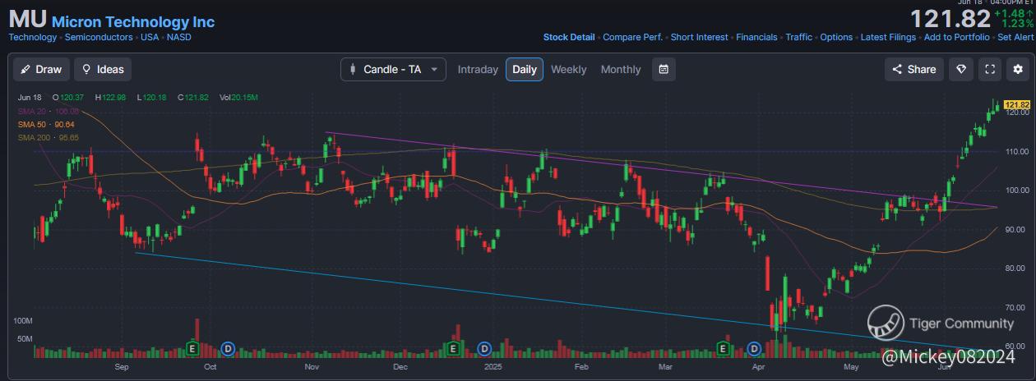The image size is (1036, 381).
Task: Expand the Candle - TA chart type dropdown
Action: (x=393, y=69)
